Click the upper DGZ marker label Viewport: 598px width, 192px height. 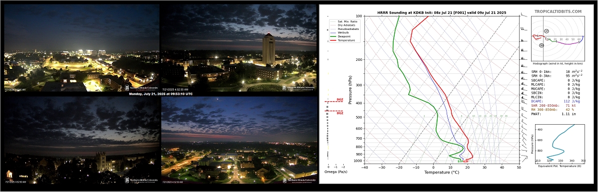point(340,99)
